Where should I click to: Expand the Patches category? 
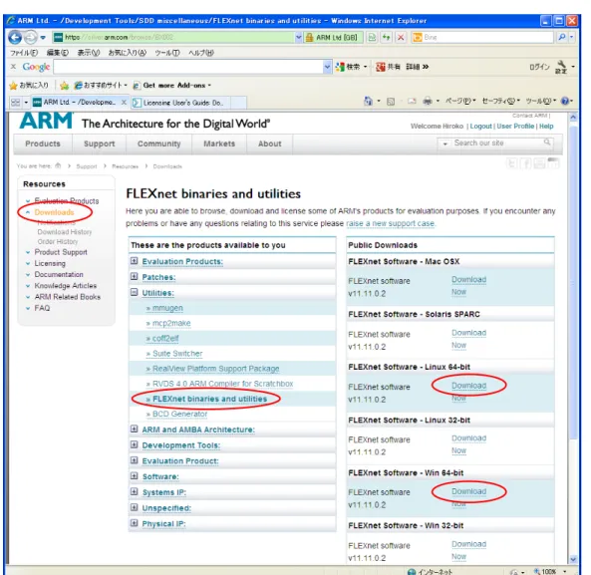click(x=134, y=276)
